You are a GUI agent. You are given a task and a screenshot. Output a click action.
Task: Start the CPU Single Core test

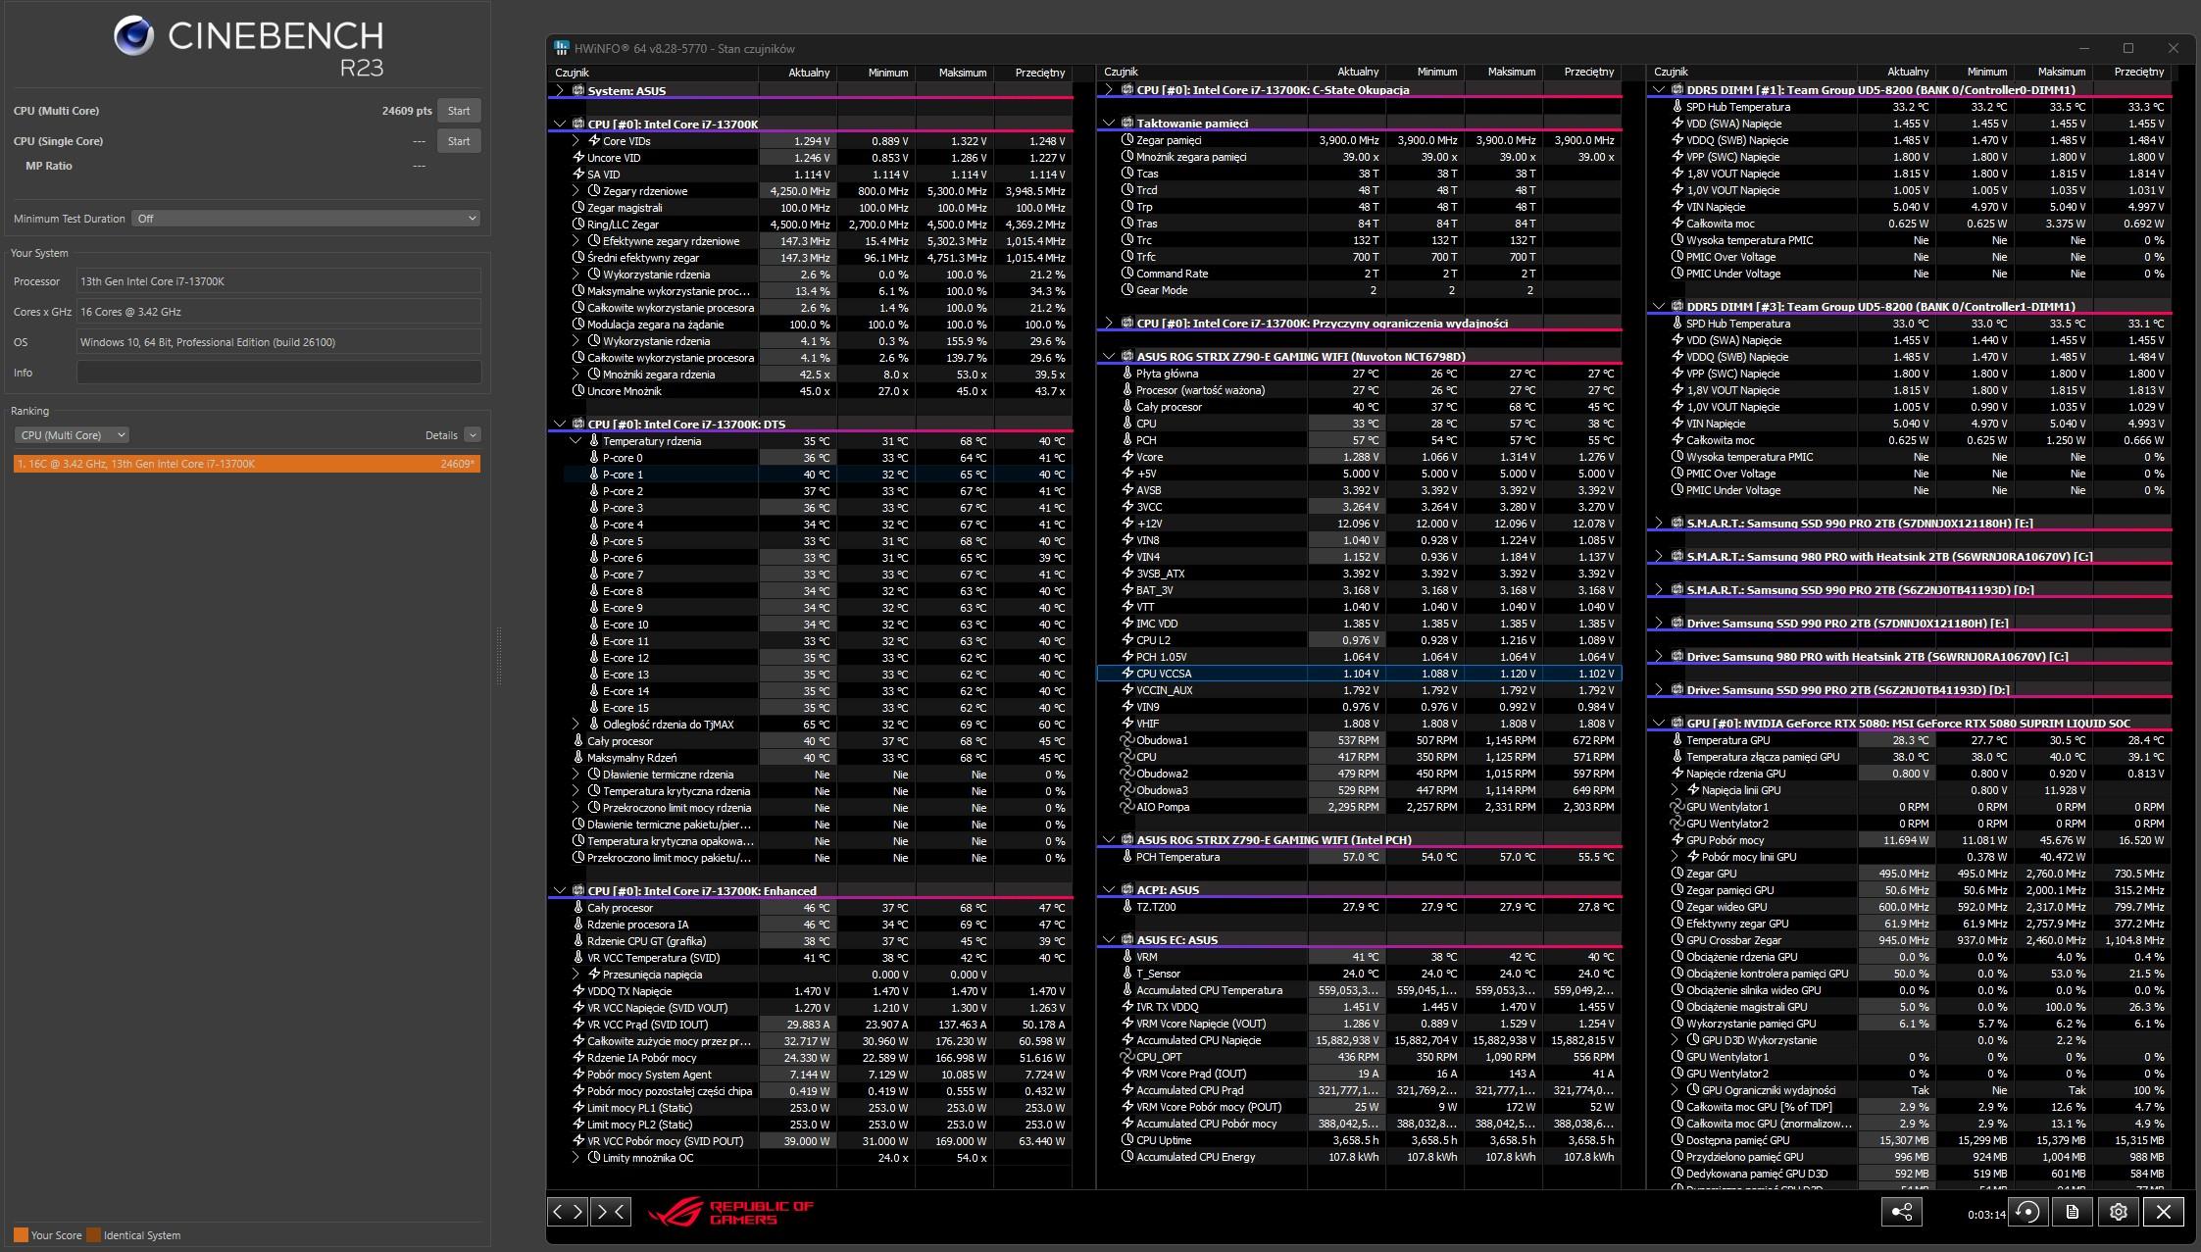tap(458, 141)
